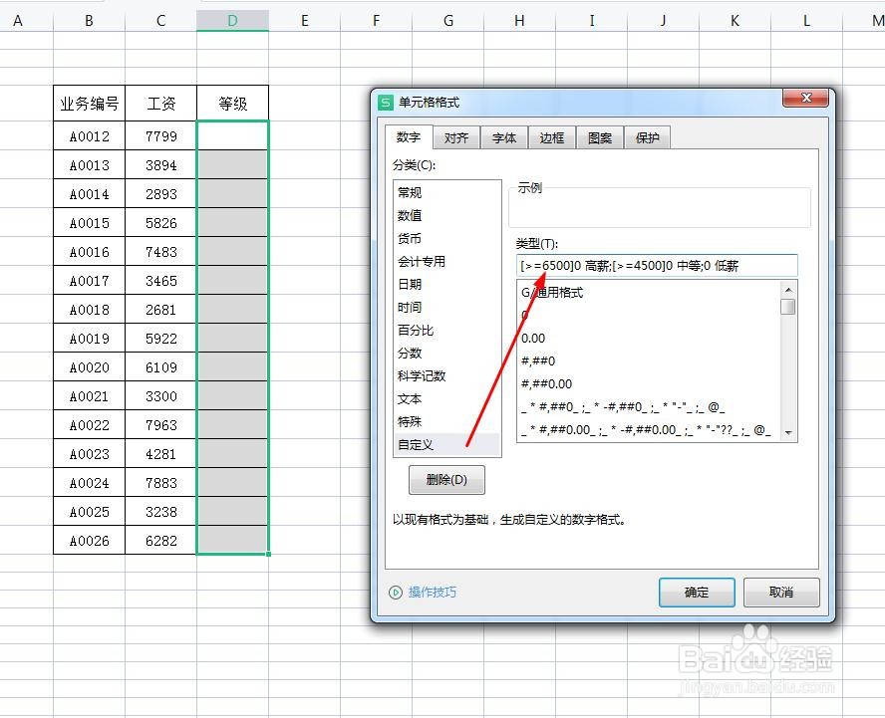Click the 等级 header cell
885x718 pixels.
coord(232,104)
